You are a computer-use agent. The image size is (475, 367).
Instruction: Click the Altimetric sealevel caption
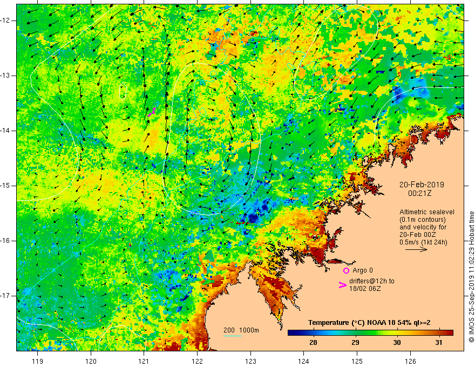pos(427,212)
